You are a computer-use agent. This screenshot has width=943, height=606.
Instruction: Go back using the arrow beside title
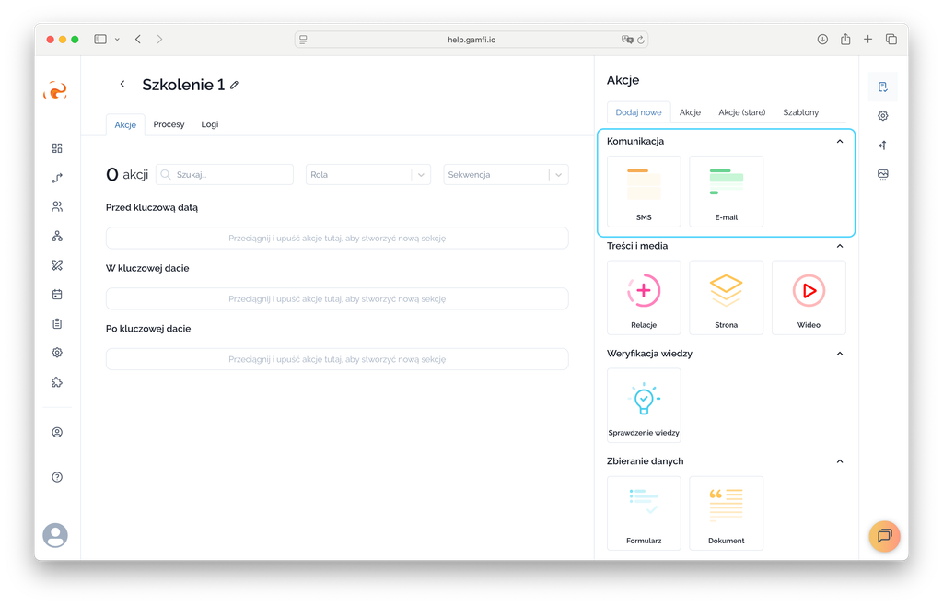click(x=122, y=85)
